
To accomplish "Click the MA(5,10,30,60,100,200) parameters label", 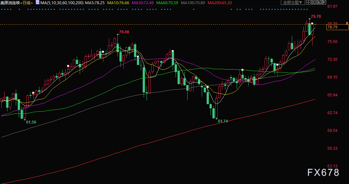I will click(62, 3).
